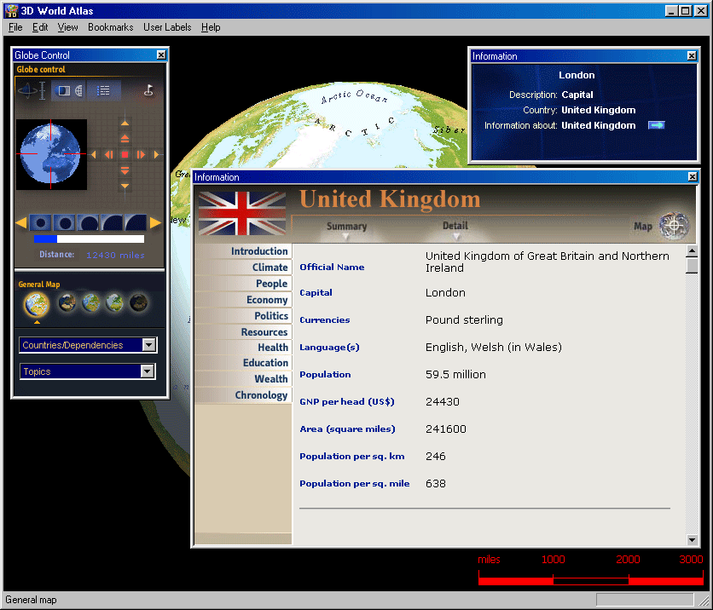Close the Globe Control panel
This screenshot has width=713, height=610.
click(161, 55)
